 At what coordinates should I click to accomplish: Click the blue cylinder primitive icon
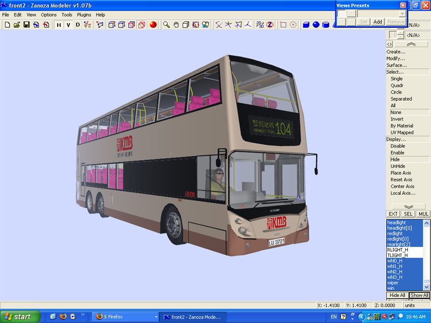coord(326,25)
